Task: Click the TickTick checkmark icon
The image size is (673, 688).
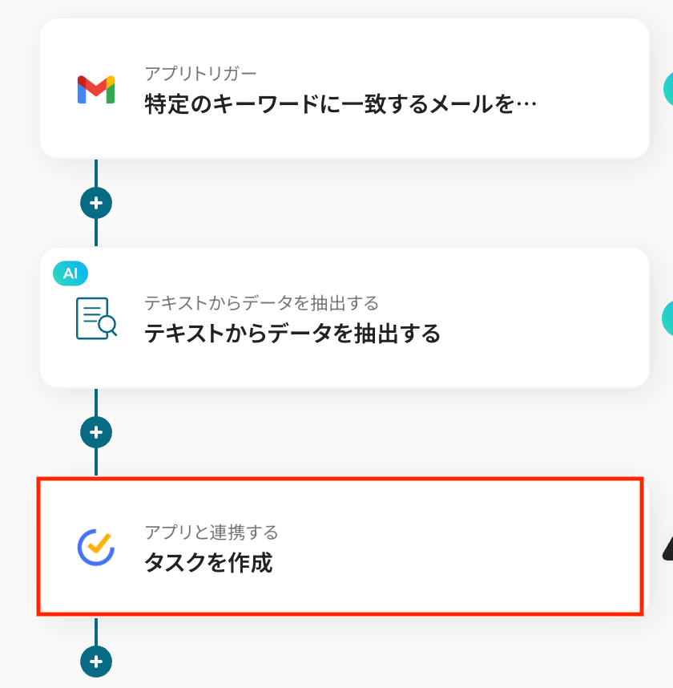Action: click(x=96, y=548)
